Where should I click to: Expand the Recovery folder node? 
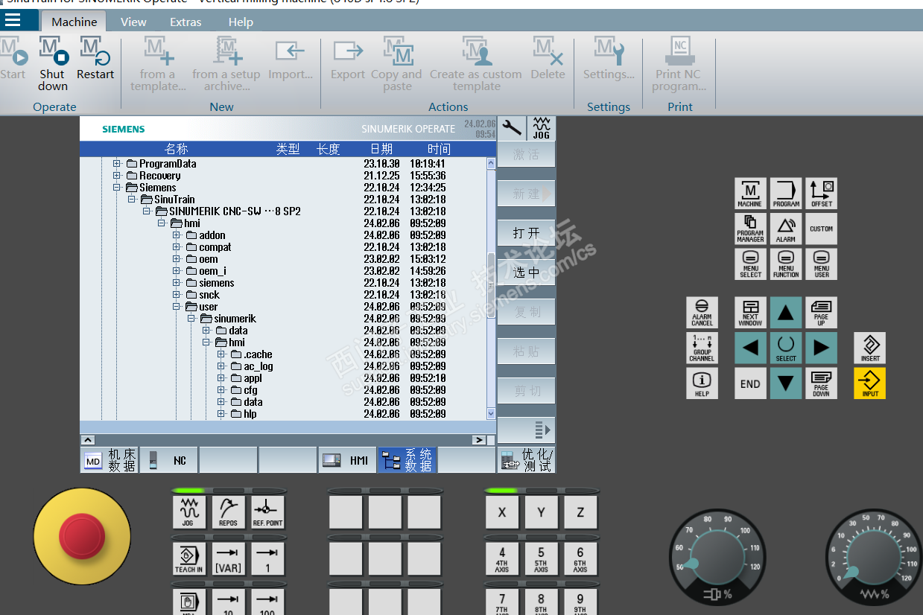point(117,176)
